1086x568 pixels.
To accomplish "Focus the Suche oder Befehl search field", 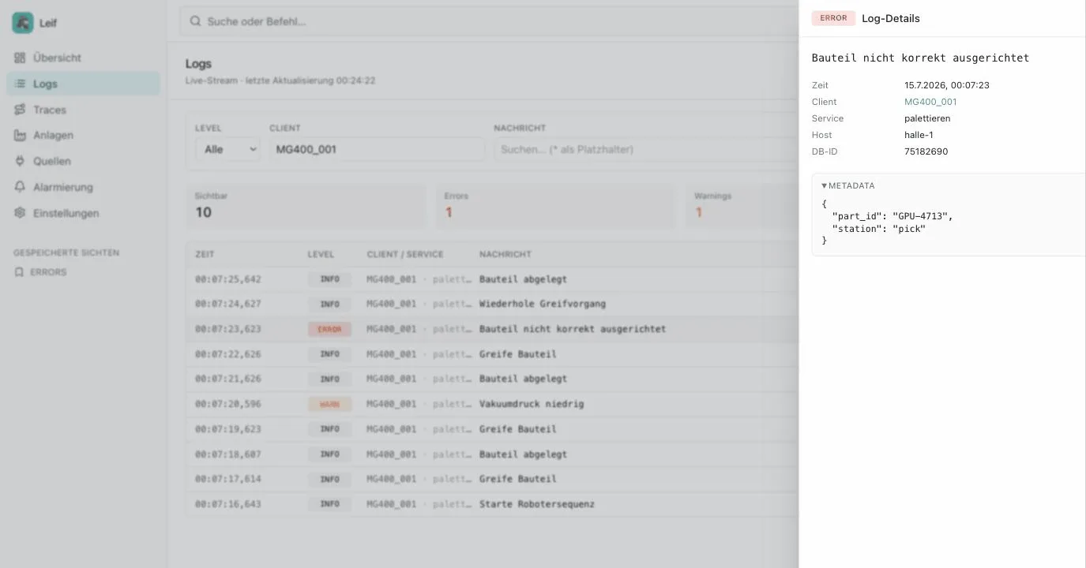I will pyautogui.click(x=490, y=21).
